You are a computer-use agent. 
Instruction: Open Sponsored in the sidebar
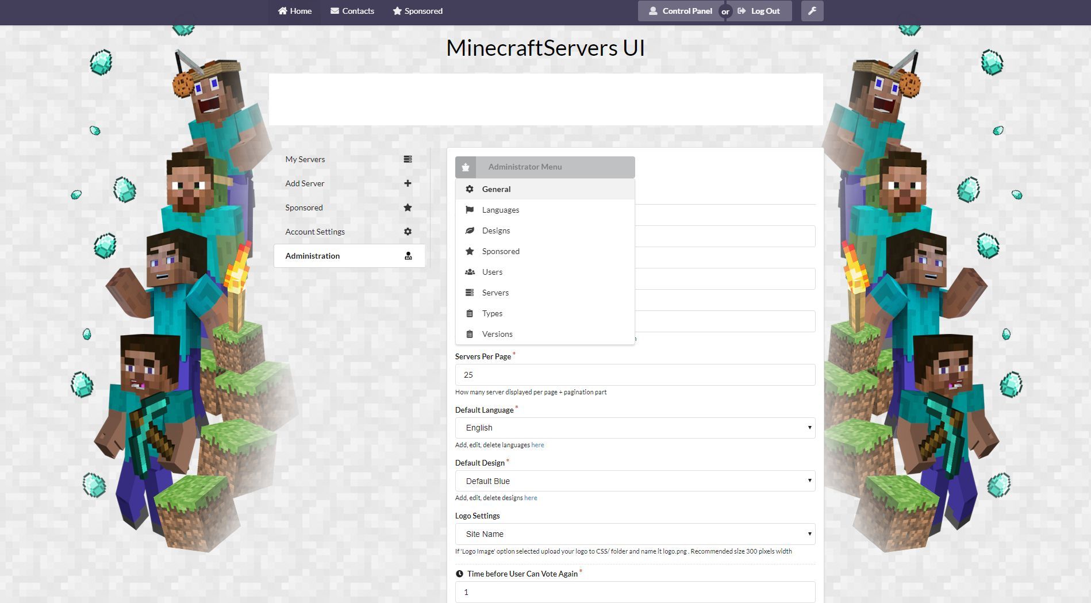point(349,208)
